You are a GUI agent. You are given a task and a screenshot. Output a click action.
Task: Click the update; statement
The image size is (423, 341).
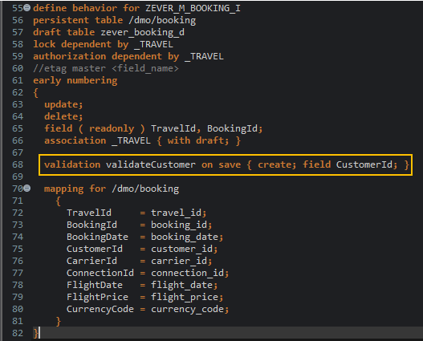point(63,104)
